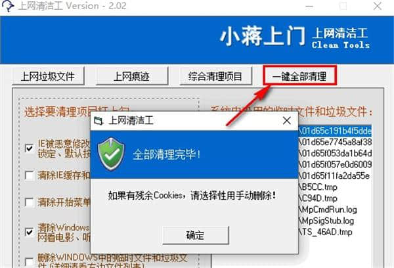The width and height of the screenshot is (394, 268).
Task: Confirm the dialog with 确定 button
Action: click(196, 235)
